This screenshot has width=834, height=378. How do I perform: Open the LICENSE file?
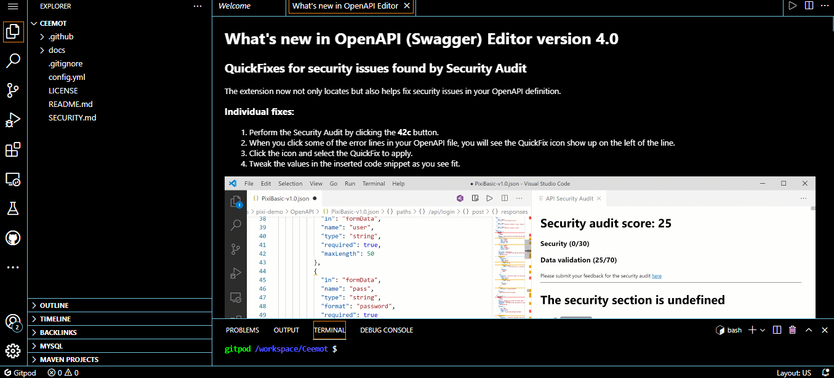click(x=120, y=90)
